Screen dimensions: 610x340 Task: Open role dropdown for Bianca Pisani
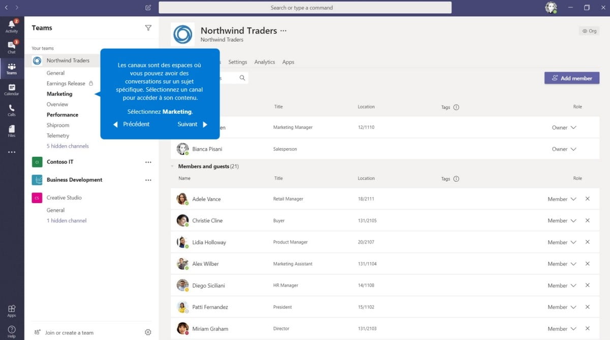564,149
